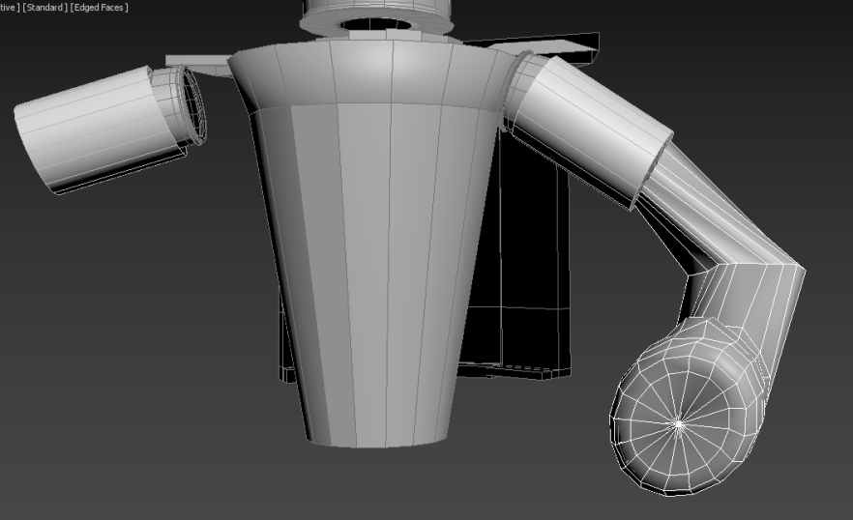Open the [Edged Faces] shading menu
853x520 pixels.
(99, 8)
